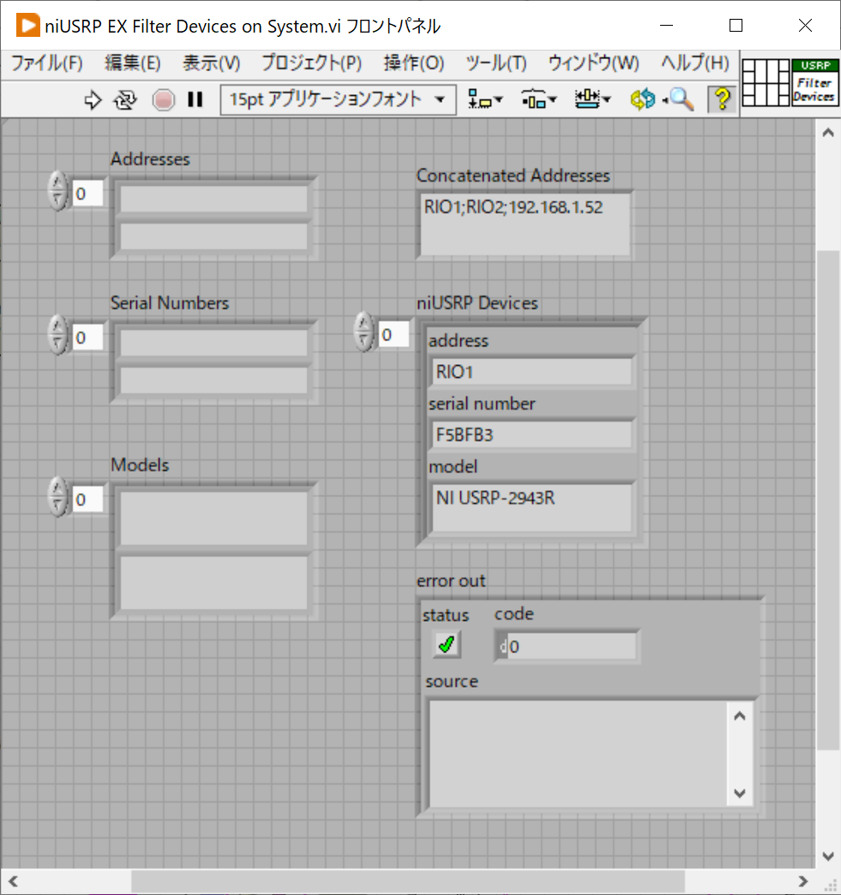Open the プロジェクト(P) menu

click(x=312, y=63)
